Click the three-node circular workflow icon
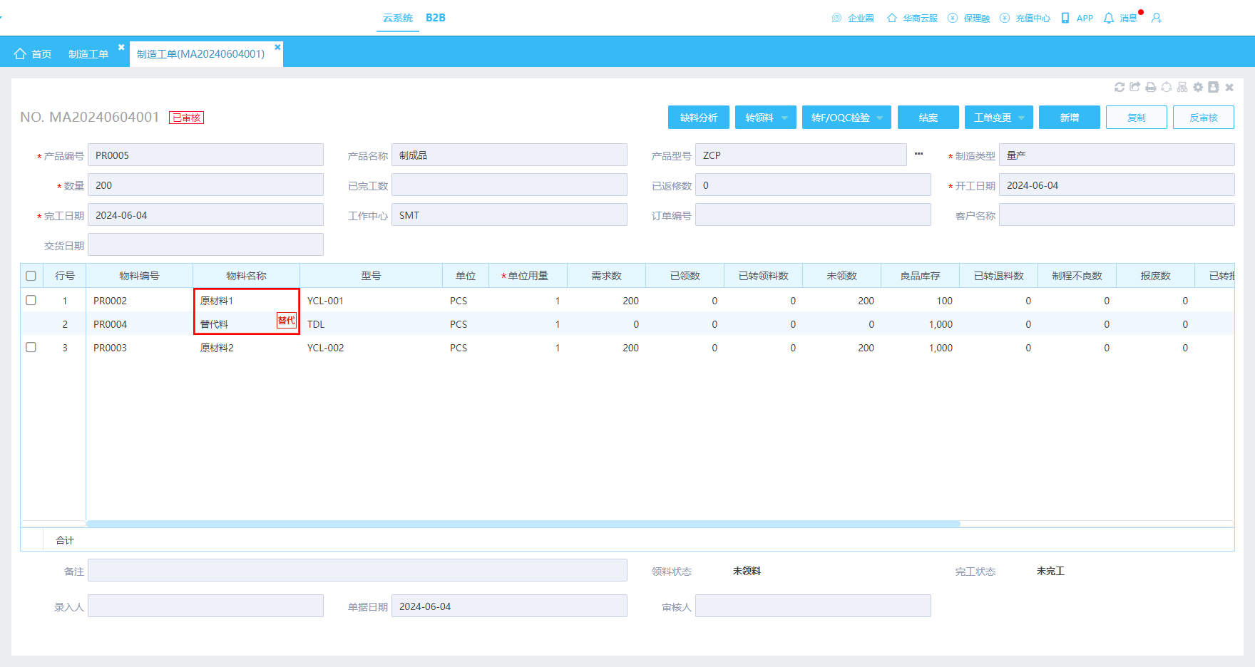 click(1167, 87)
